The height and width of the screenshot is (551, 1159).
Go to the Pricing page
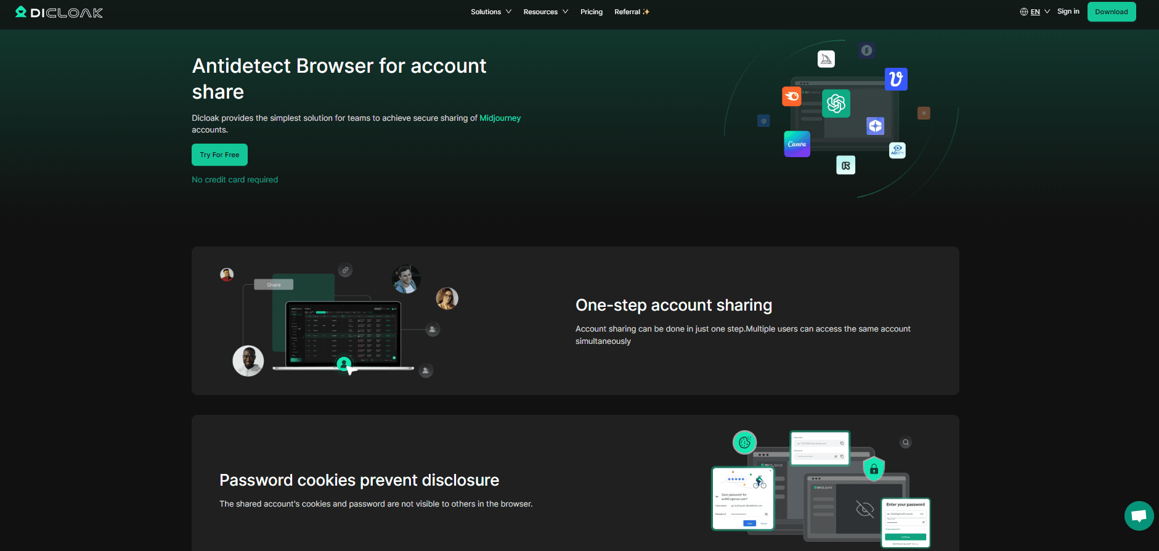tap(592, 12)
